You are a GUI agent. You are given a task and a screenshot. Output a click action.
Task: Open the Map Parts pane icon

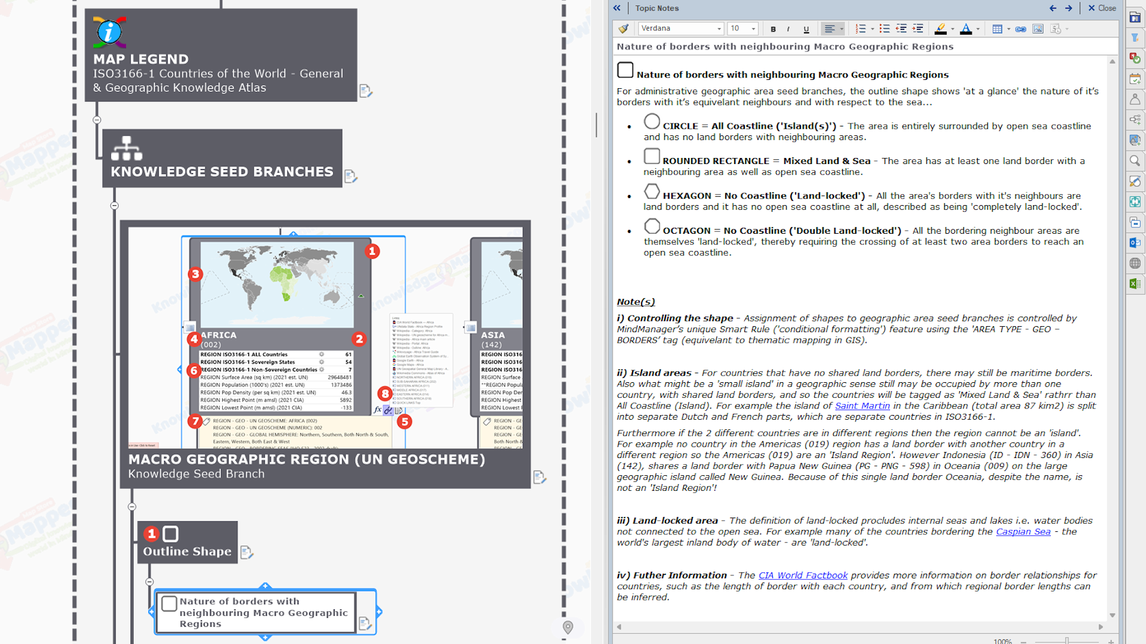coord(1135,119)
